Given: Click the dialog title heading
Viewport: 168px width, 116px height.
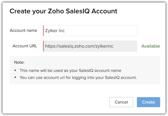Looking at the screenshot, I should click(63, 11).
